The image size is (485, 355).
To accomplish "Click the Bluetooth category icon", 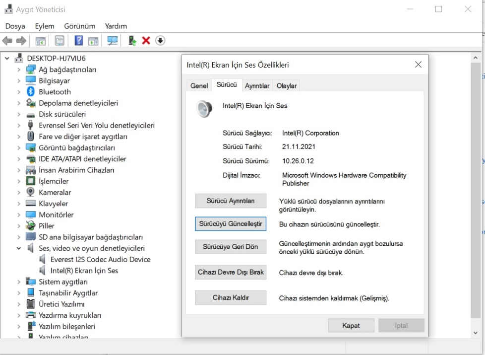I will click(31, 92).
